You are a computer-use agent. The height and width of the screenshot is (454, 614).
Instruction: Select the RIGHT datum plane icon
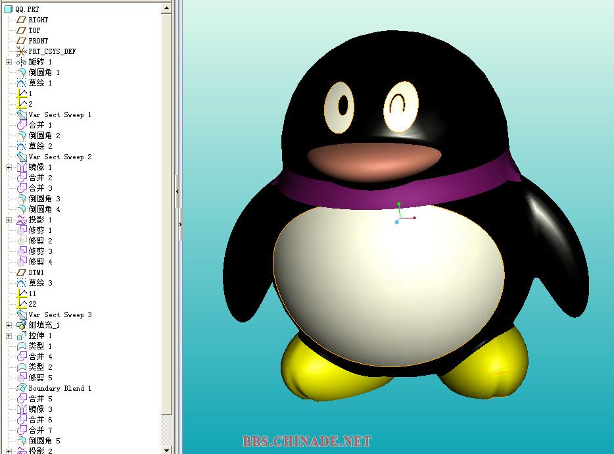21,20
